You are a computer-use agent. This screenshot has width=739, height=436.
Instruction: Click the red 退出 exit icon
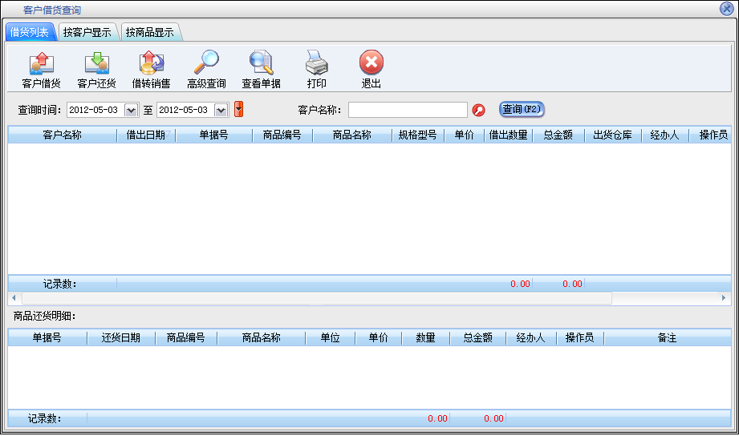pyautogui.click(x=371, y=63)
